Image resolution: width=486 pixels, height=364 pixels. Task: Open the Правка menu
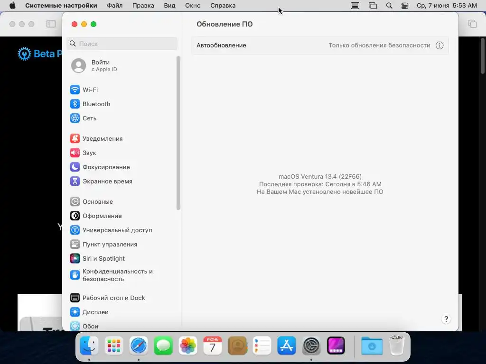143,6
